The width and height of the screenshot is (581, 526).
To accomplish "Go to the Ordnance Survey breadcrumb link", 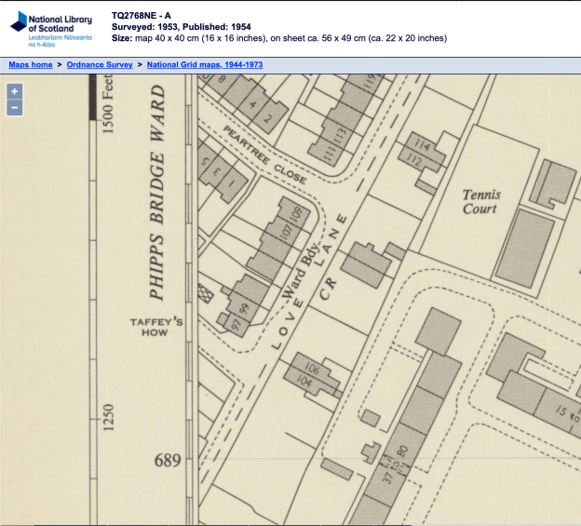I will pos(101,65).
